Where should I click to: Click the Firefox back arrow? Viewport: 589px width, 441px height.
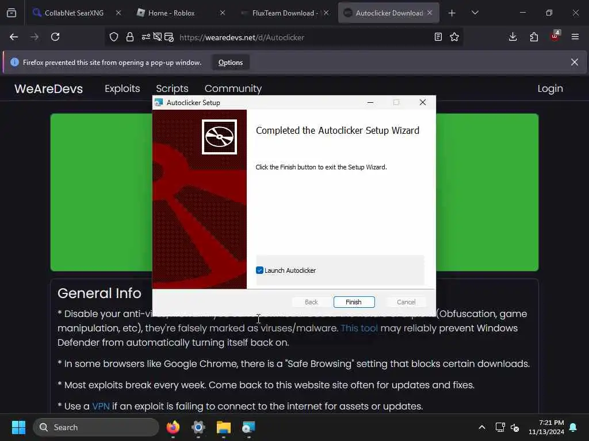coord(14,37)
